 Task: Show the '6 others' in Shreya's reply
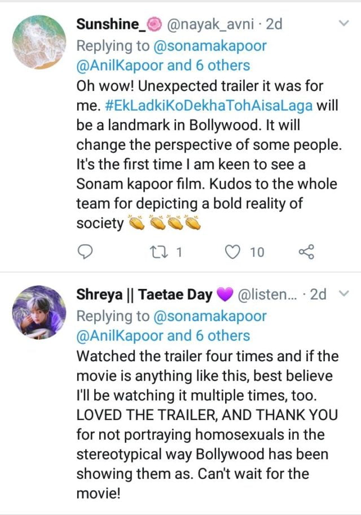[222, 335]
